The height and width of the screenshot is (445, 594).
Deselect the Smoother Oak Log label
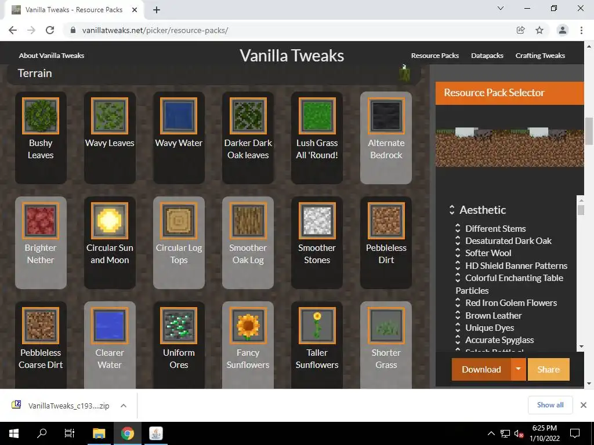coord(248,254)
